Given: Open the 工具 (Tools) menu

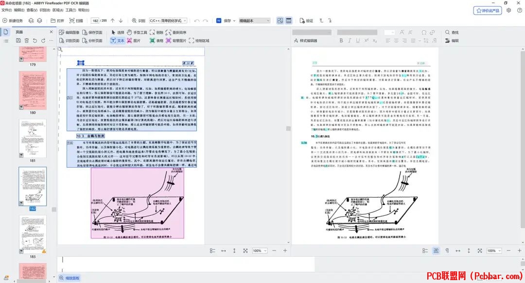Looking at the screenshot, I should (70, 10).
